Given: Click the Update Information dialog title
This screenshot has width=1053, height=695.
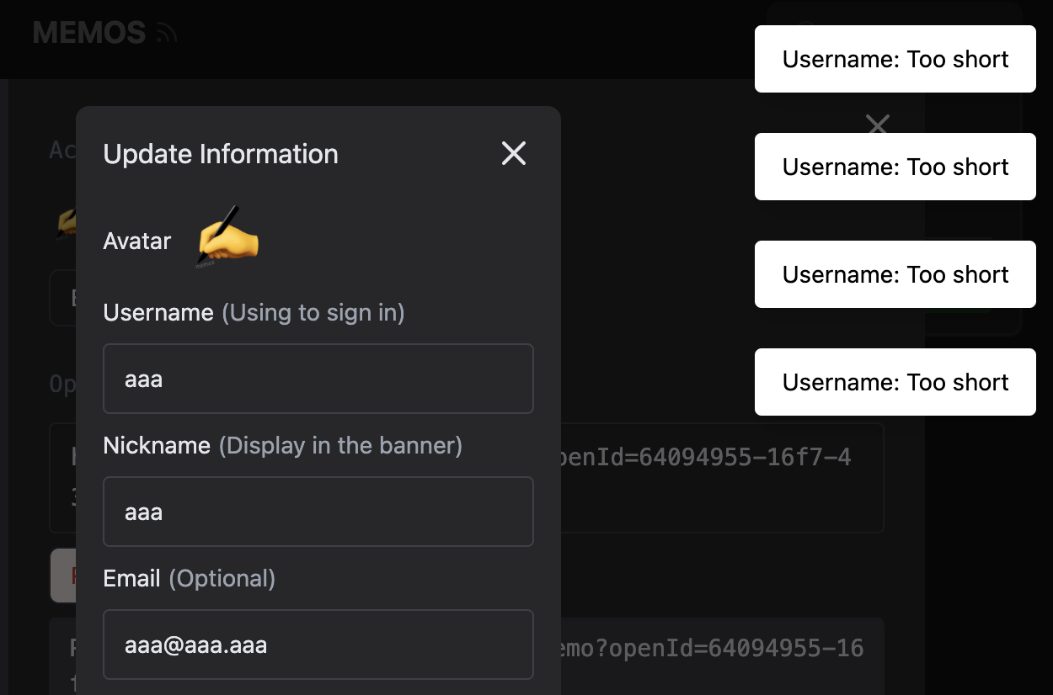Looking at the screenshot, I should pos(221,154).
